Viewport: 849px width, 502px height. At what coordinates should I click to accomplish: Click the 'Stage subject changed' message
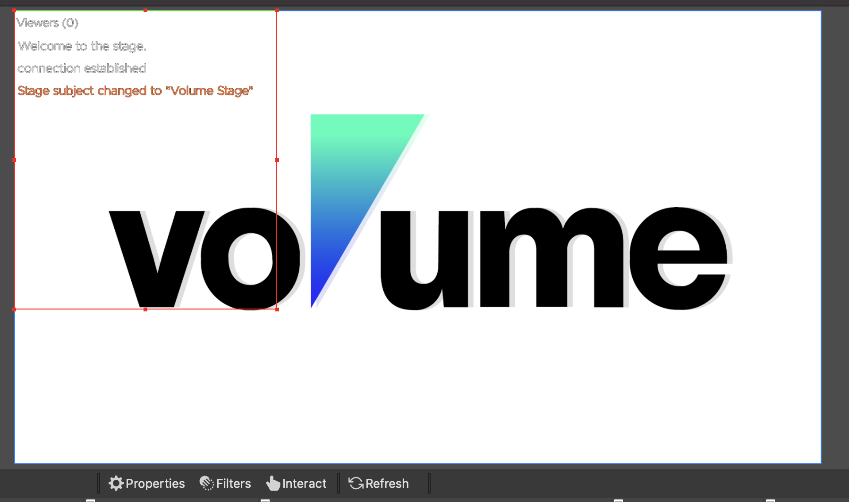[135, 91]
